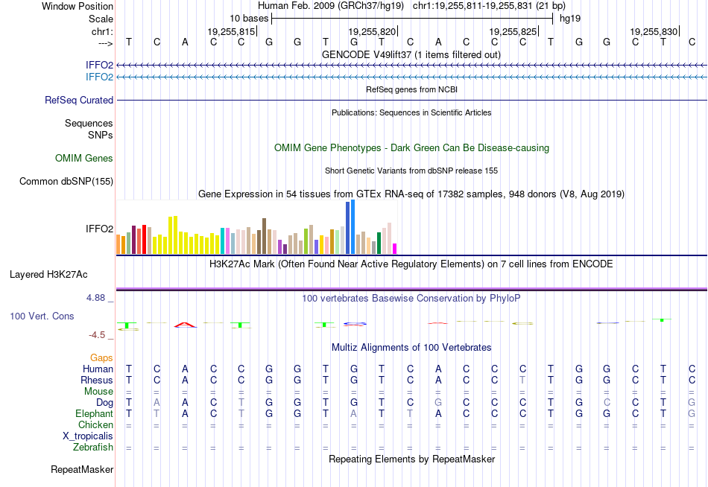Open Short Genetic Variants from dbSNP title

pos(411,171)
